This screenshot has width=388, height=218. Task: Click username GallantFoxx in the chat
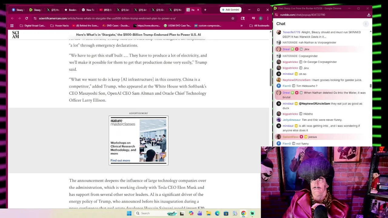coord(290,137)
